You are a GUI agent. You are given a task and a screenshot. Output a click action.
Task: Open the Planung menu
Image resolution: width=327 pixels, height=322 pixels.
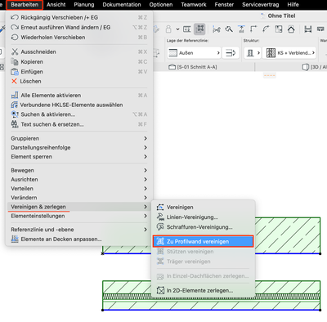click(84, 5)
